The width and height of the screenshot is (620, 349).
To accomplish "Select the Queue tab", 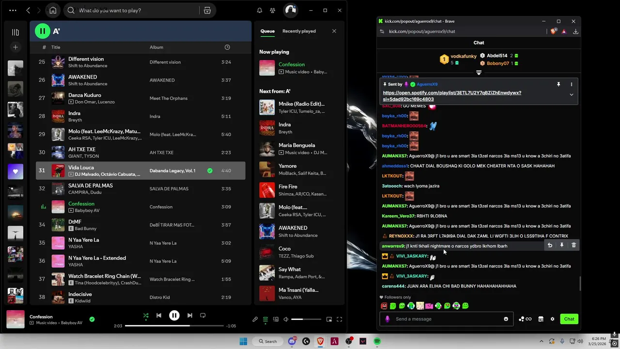I will (267, 31).
